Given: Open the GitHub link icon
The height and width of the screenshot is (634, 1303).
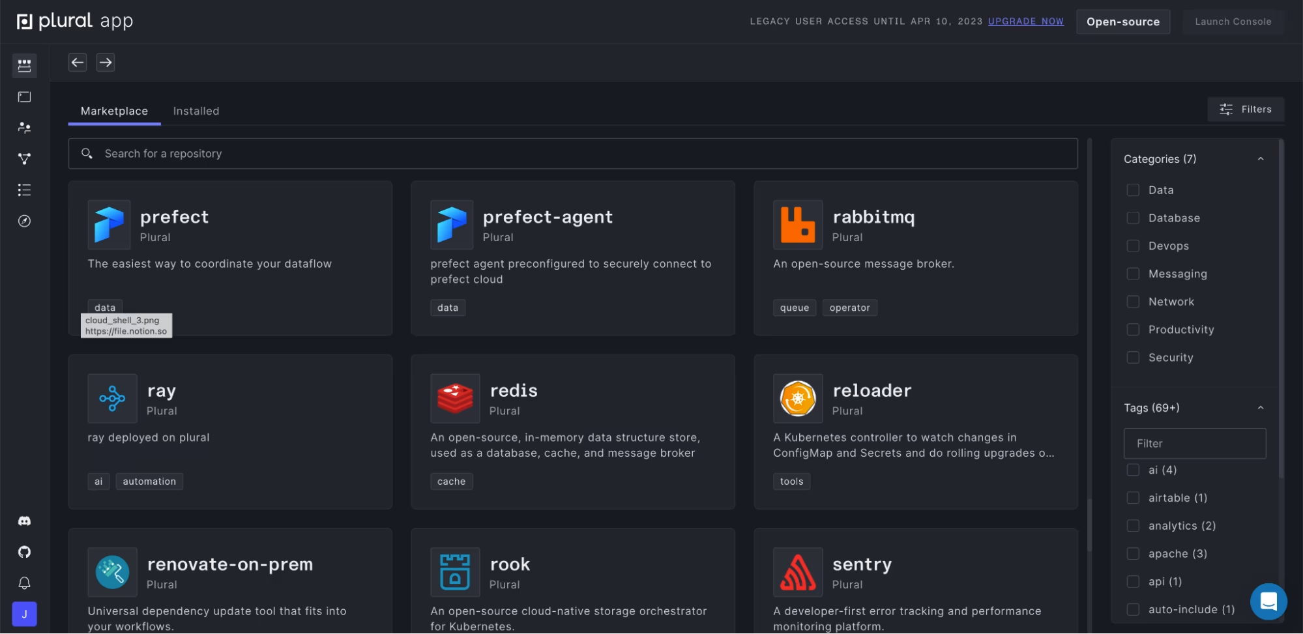Looking at the screenshot, I should [24, 553].
